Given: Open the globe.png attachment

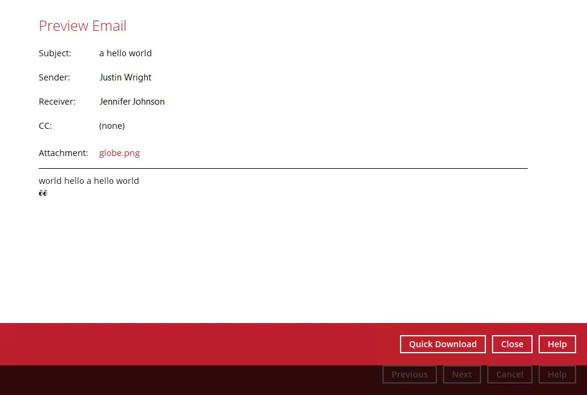Looking at the screenshot, I should (119, 152).
